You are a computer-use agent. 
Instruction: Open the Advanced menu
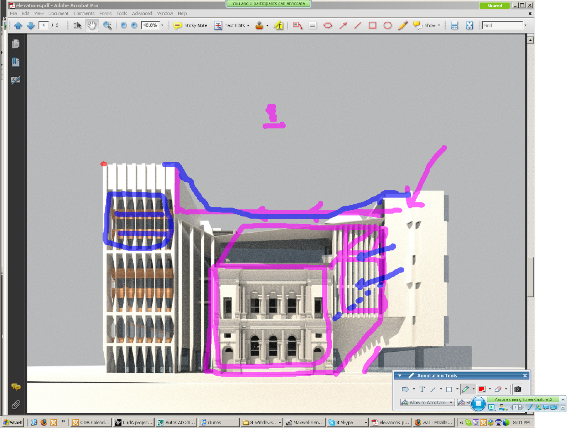(142, 13)
